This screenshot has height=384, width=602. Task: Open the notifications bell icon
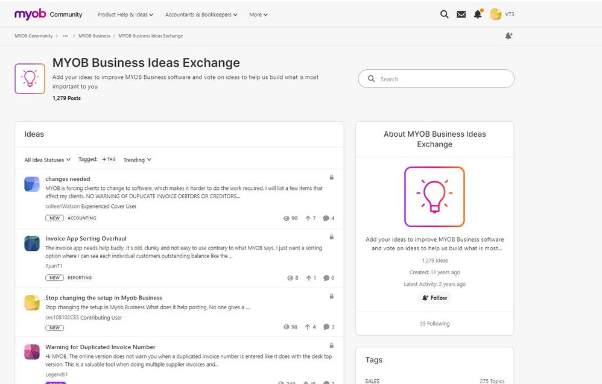pyautogui.click(x=478, y=14)
